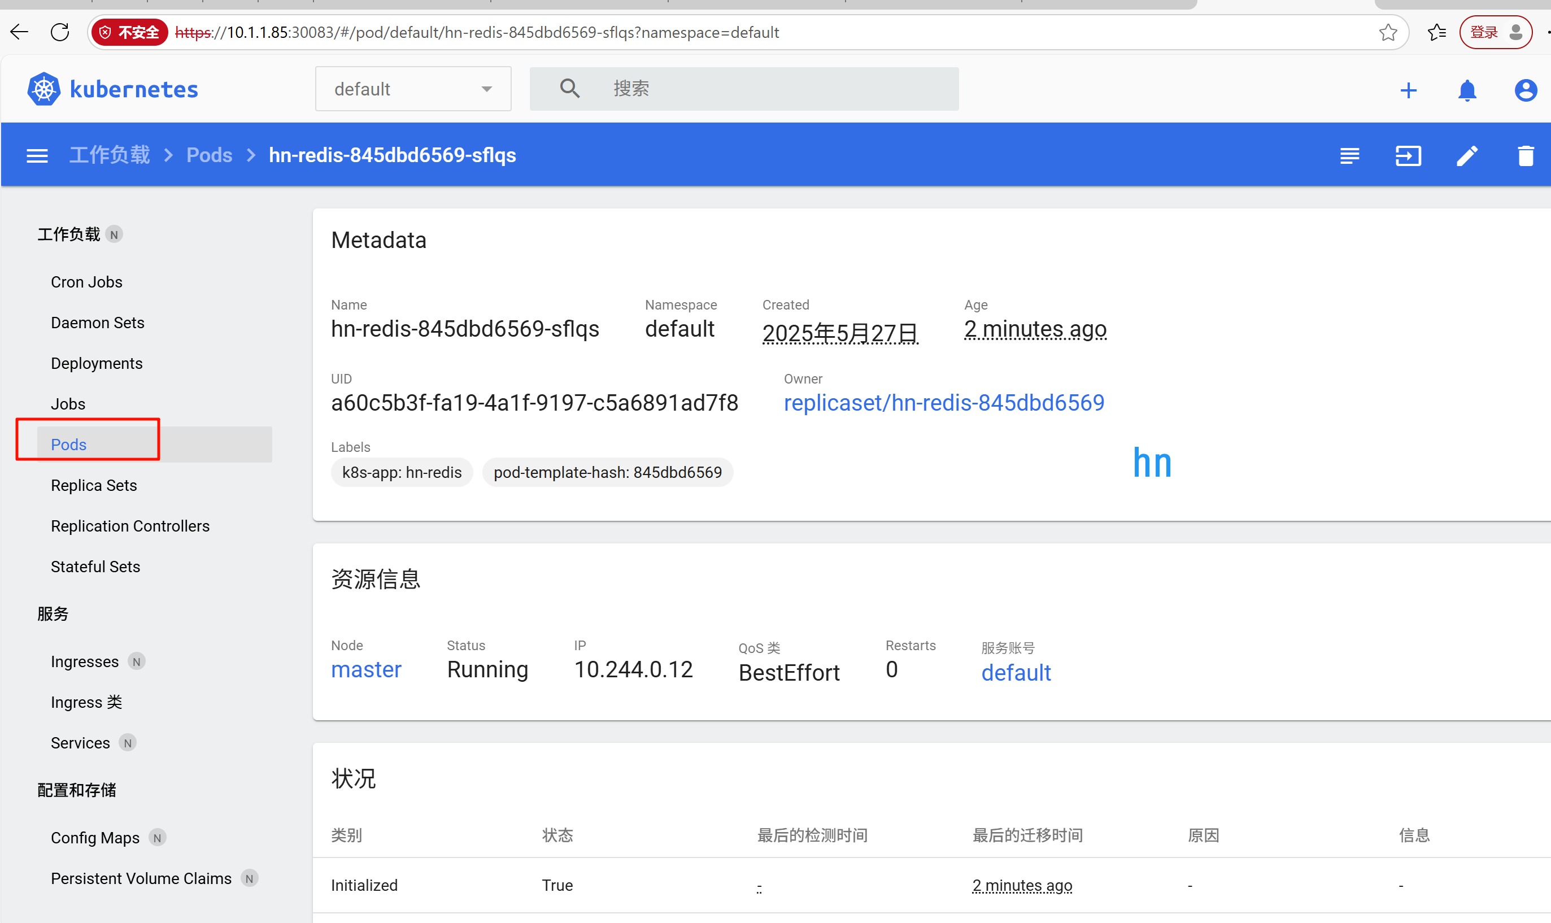This screenshot has height=923, width=1551.
Task: Open the master node link
Action: pos(365,669)
